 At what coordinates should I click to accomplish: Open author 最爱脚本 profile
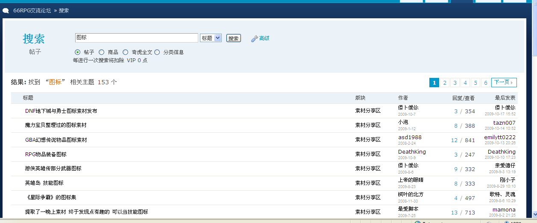point(408,209)
